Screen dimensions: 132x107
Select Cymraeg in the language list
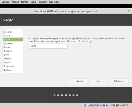click(13, 43)
